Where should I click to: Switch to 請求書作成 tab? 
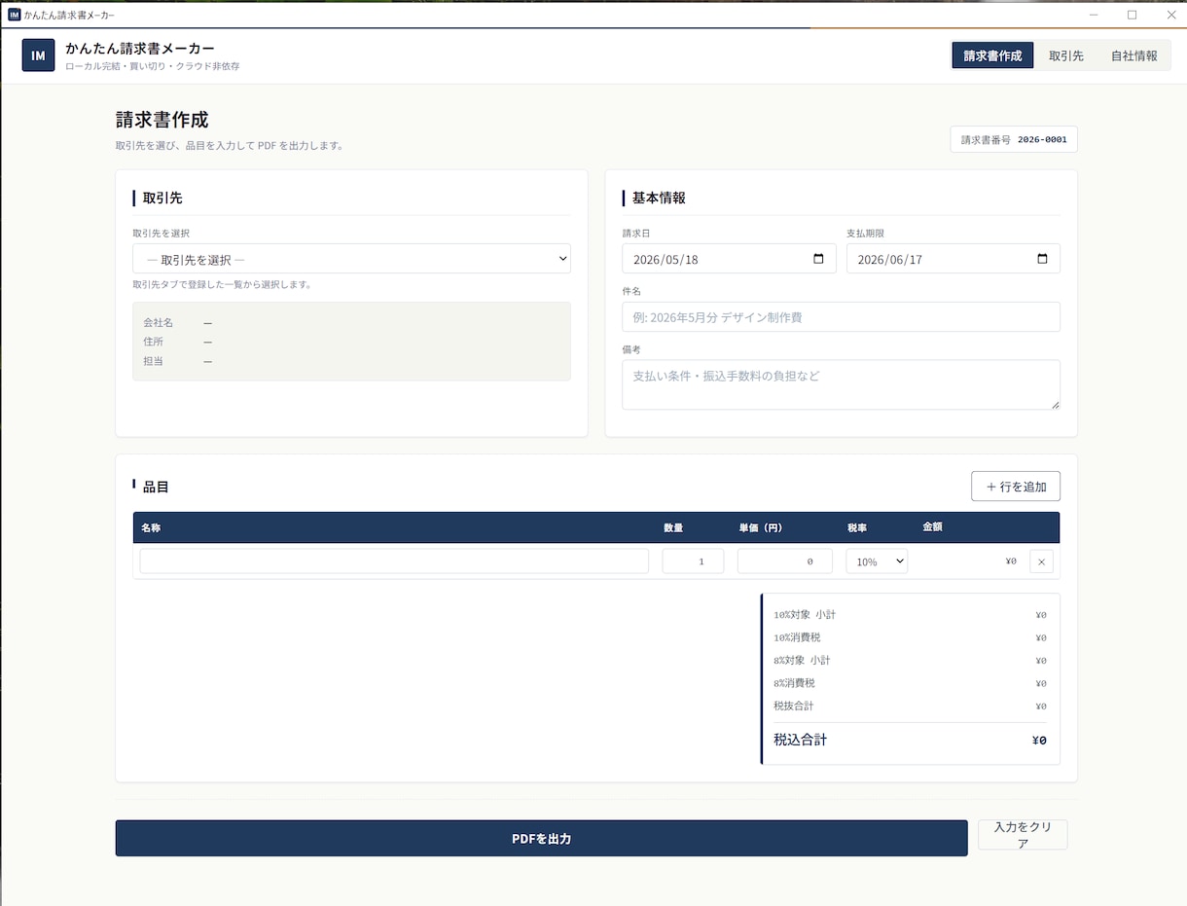click(992, 55)
